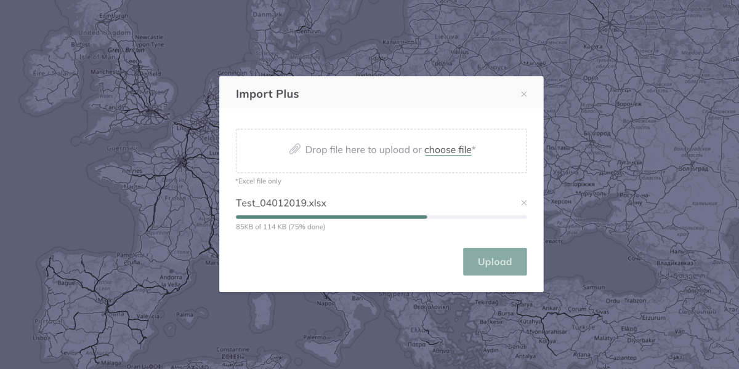Click Málaga label on the map
Image resolution: width=739 pixels, height=369 pixels.
[110, 363]
